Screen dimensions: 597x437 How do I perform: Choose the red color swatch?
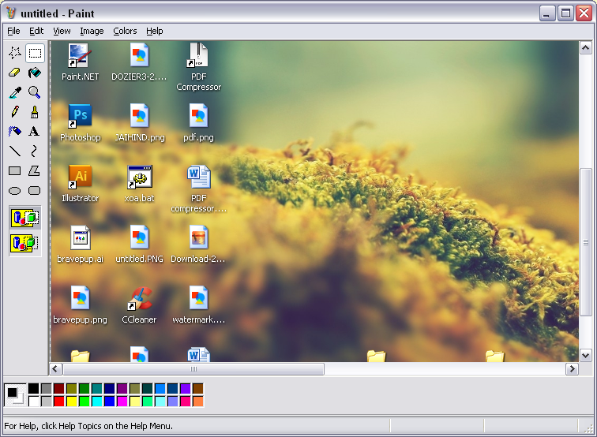59,401
